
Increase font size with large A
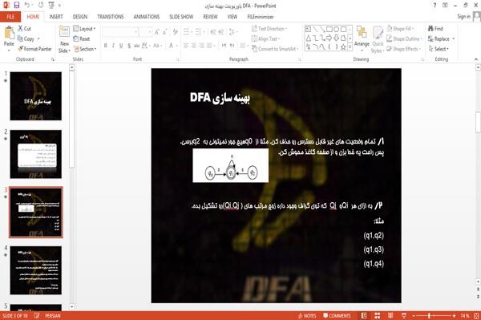pyautogui.click(x=157, y=32)
